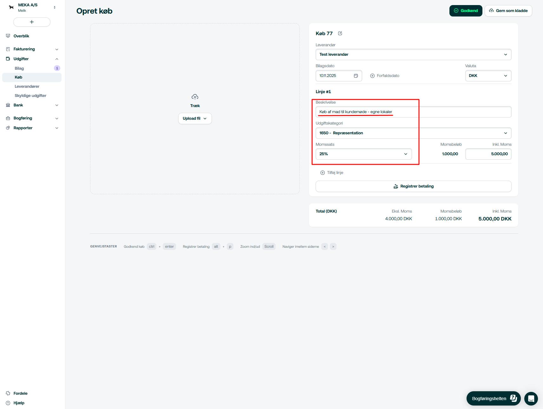
Task: Open the Udgiftskategori 1650 Repræsentation dropdown
Action: click(x=413, y=133)
